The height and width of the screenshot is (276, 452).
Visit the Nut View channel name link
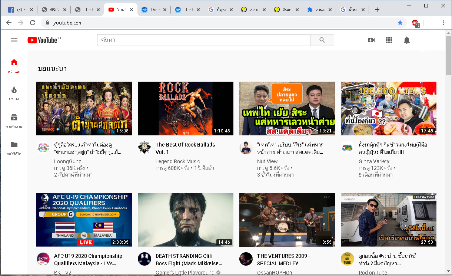(267, 161)
